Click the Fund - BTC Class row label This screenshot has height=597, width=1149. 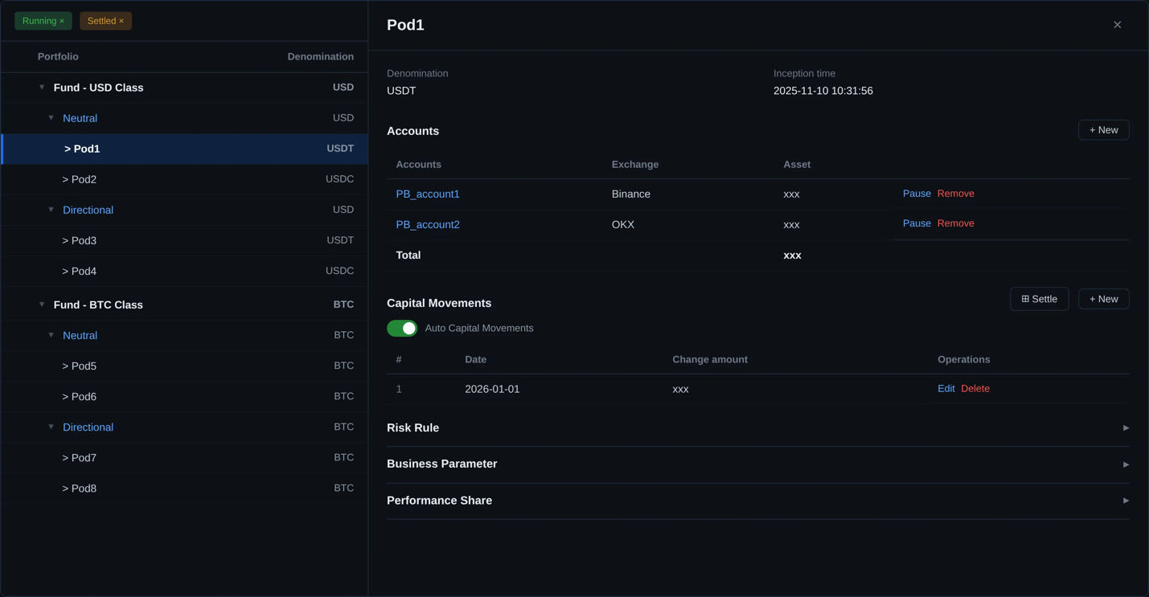coord(98,305)
